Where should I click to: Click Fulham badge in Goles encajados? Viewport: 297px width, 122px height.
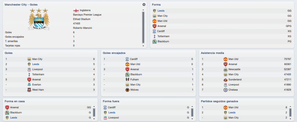[x=127, y=80]
